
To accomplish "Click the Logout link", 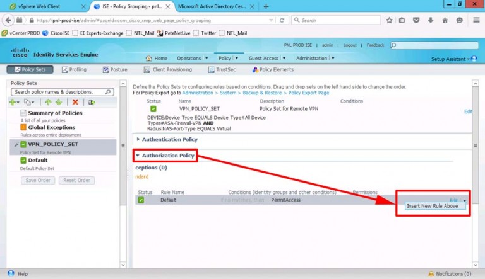I will (350, 45).
